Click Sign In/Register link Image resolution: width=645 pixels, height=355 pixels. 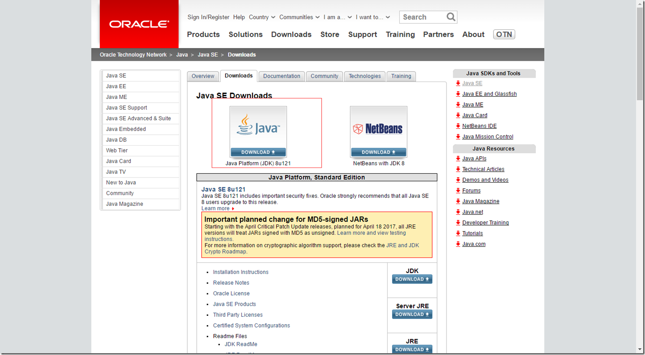pos(208,17)
